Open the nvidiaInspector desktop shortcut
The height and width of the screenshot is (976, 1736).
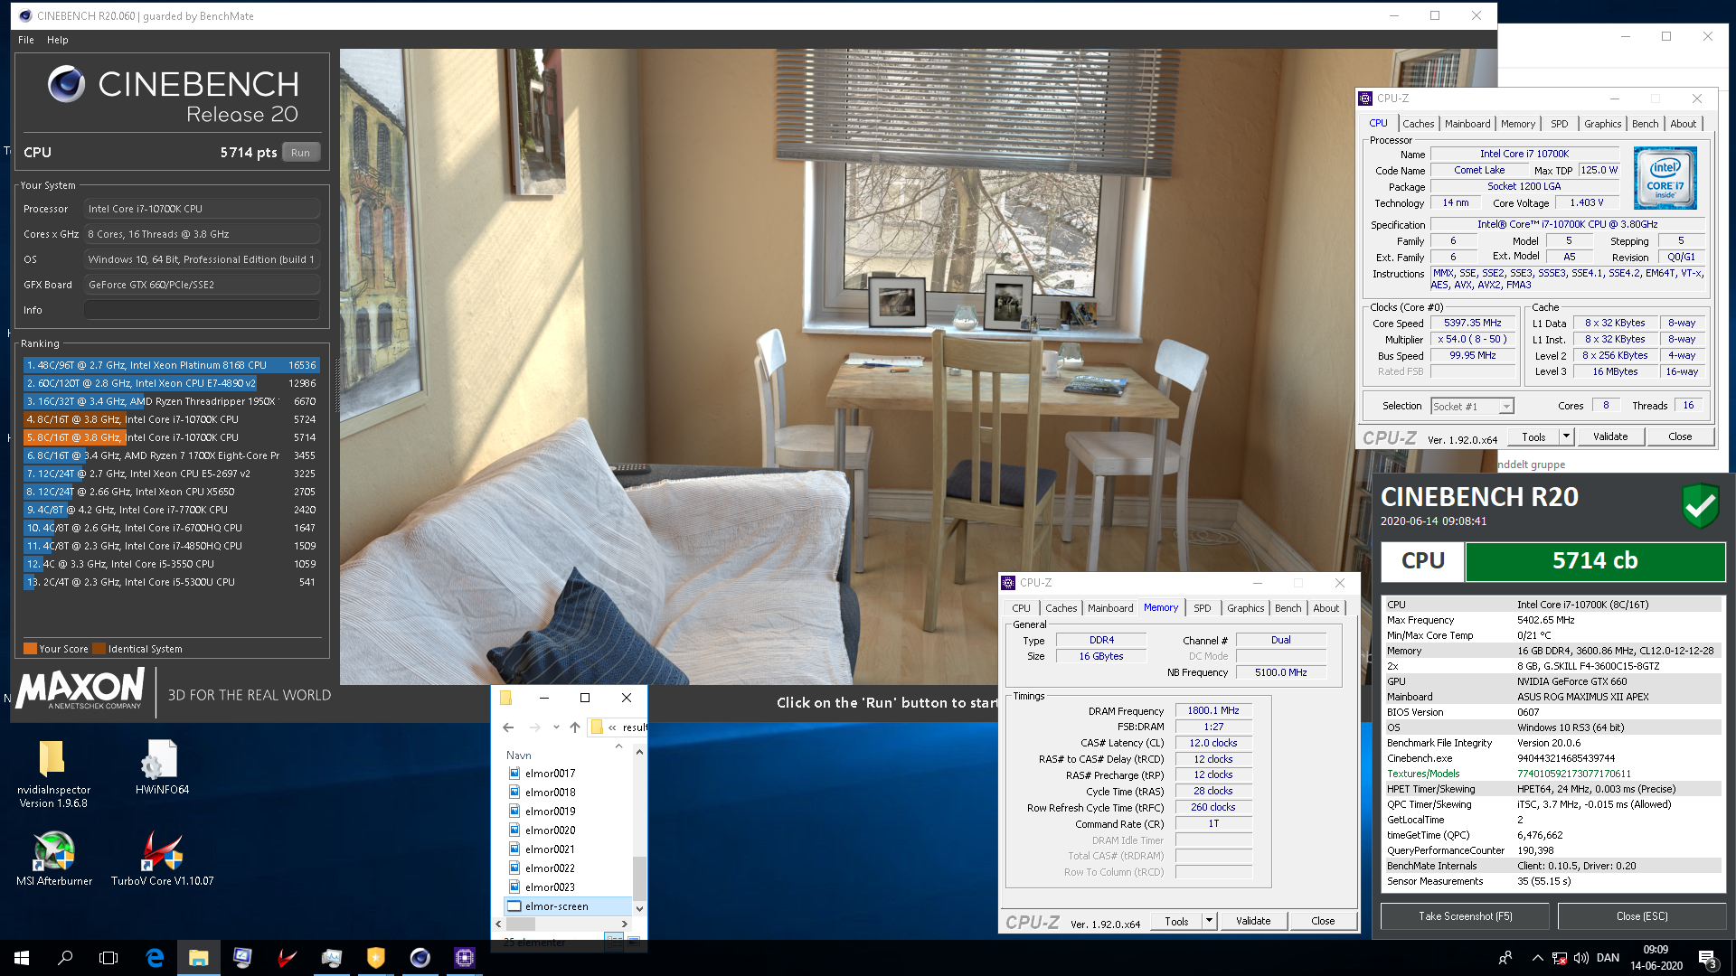coord(52,774)
